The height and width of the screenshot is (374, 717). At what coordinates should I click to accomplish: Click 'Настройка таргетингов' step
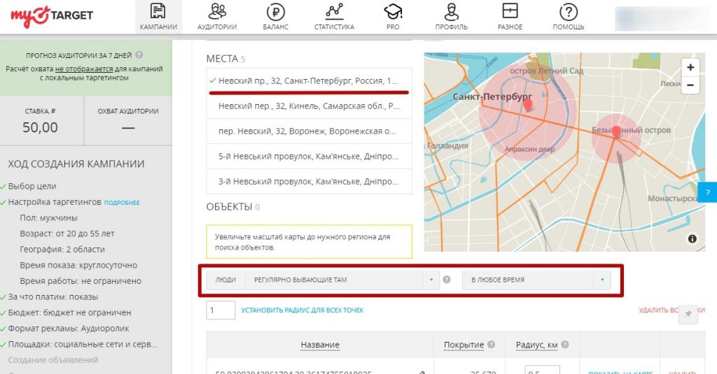click(55, 202)
